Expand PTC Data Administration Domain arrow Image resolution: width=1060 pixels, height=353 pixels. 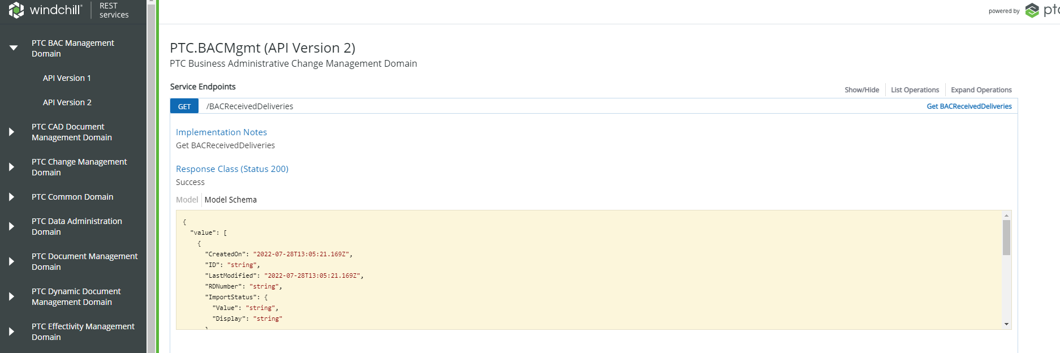tap(12, 226)
